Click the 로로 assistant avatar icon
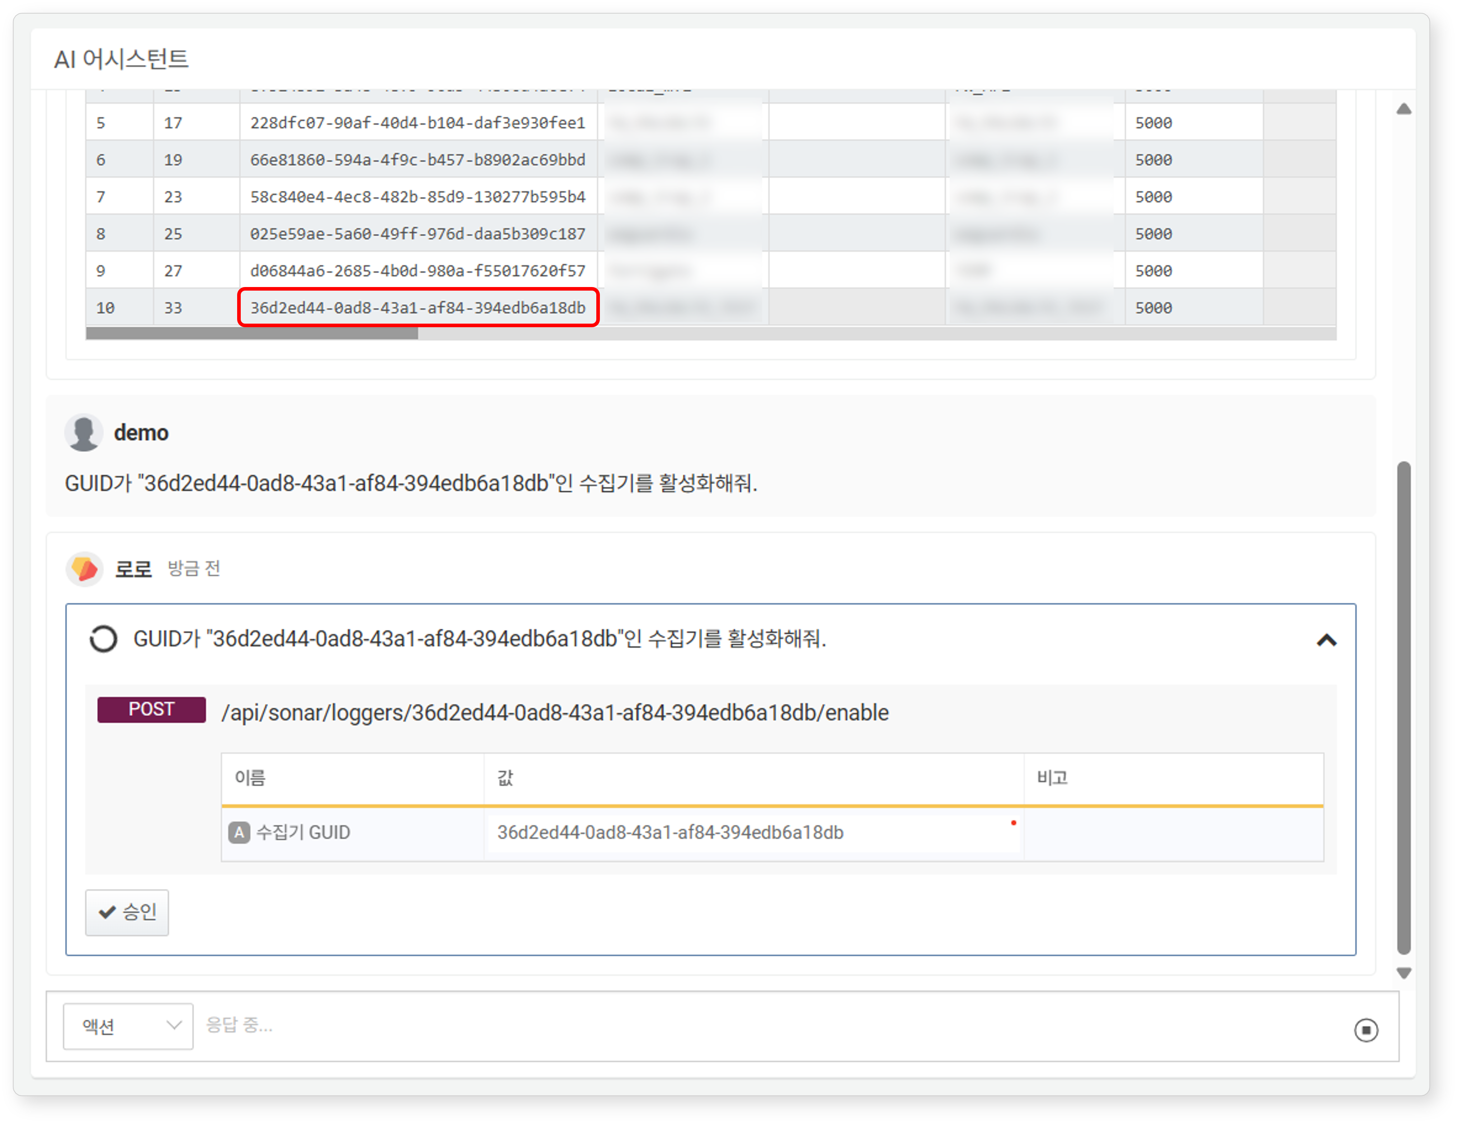This screenshot has width=1457, height=1123. 85,569
